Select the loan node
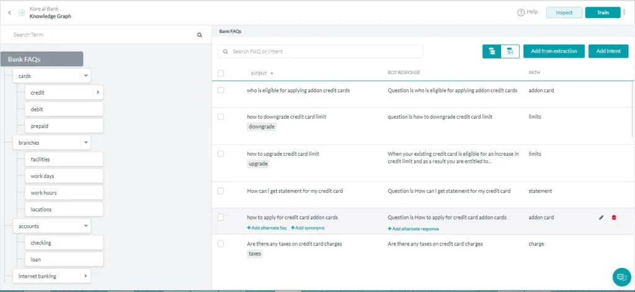The image size is (635, 292). pos(64,259)
